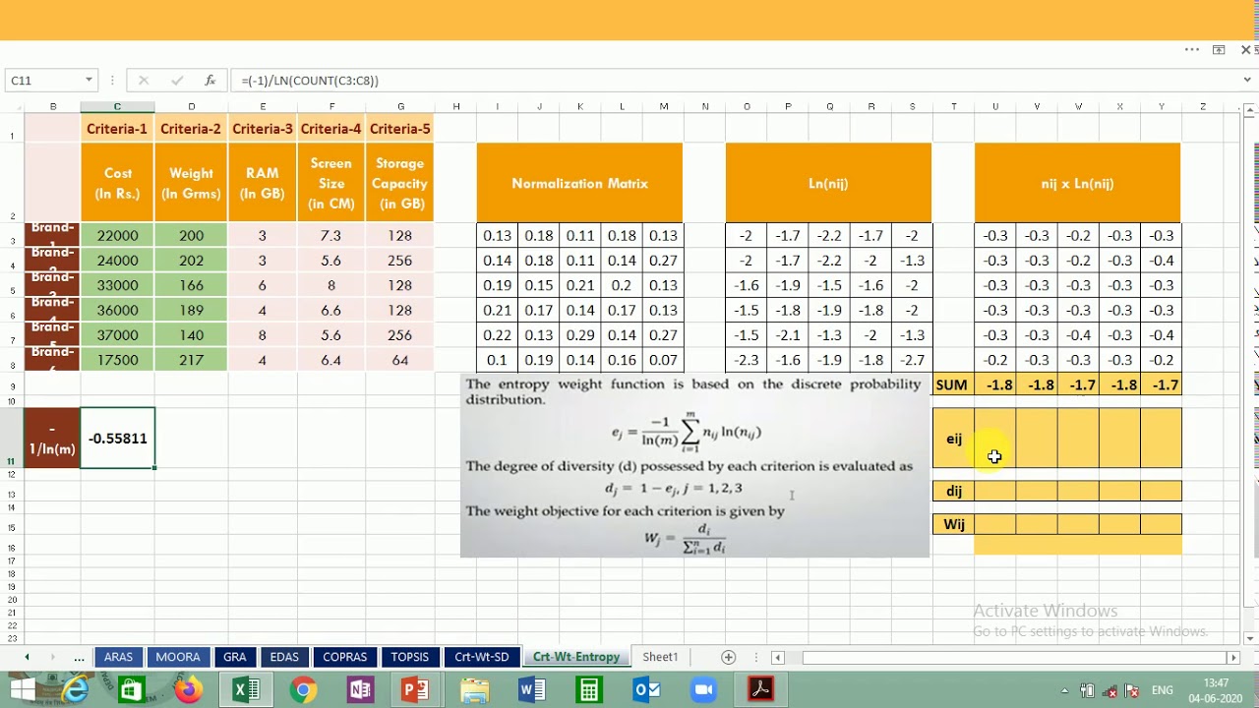This screenshot has height=708, width=1259.
Task: Open Outlook from the taskbar
Action: point(646,690)
